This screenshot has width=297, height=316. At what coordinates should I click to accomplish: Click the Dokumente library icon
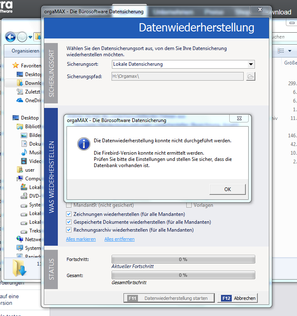[x=24, y=144]
